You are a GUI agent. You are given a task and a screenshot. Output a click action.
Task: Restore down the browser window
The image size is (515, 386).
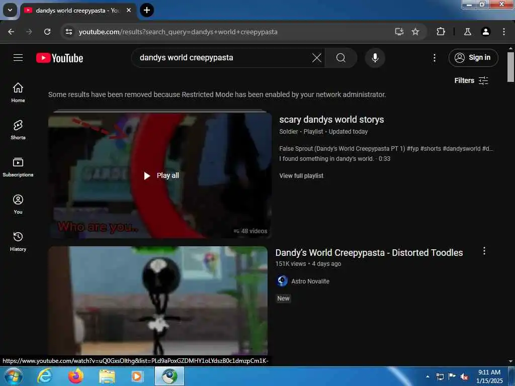click(482, 4)
